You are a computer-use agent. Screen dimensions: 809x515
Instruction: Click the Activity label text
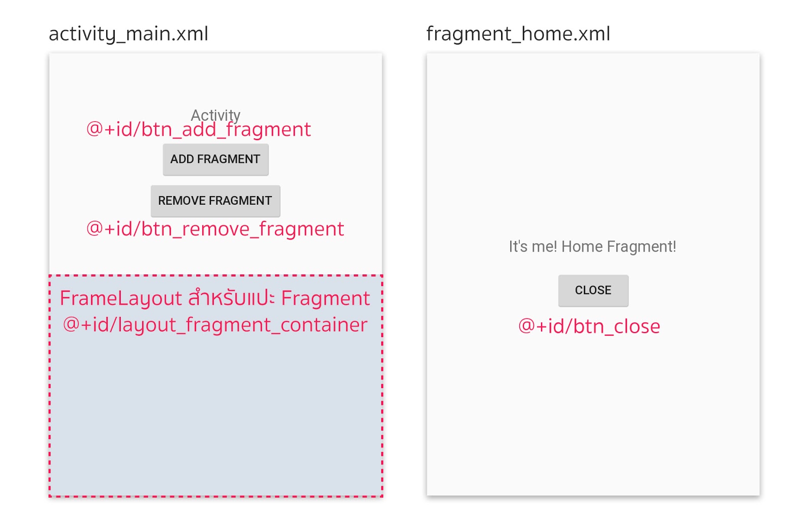[215, 115]
